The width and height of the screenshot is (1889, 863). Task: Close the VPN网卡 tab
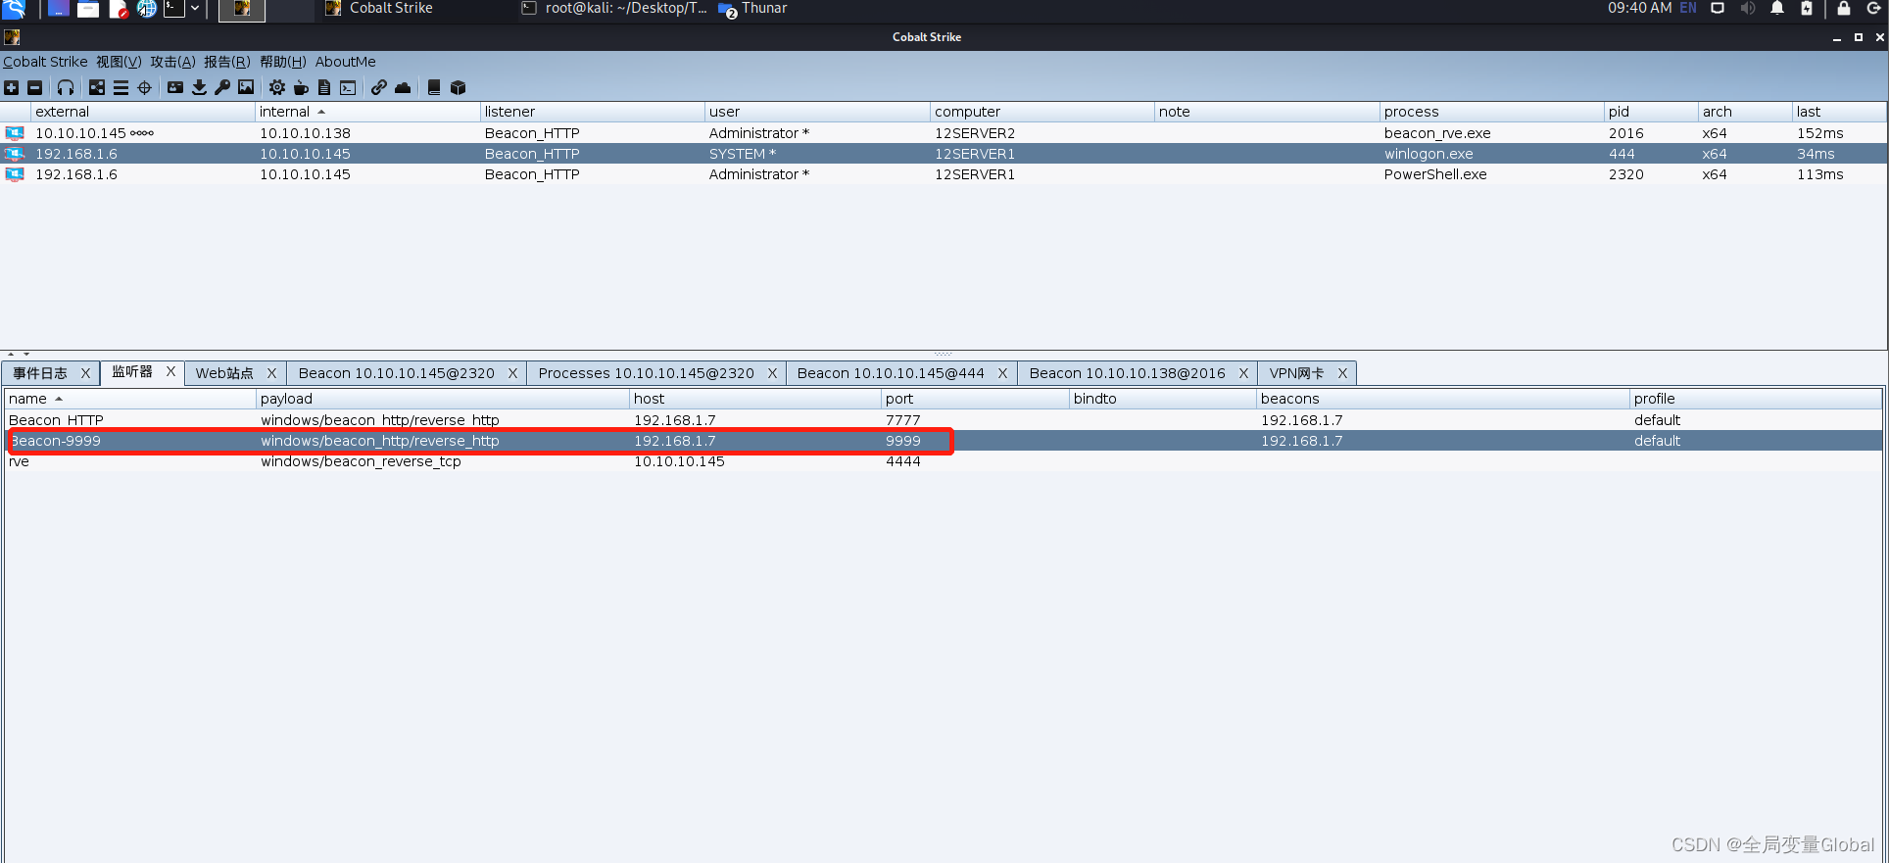[x=1342, y=373]
